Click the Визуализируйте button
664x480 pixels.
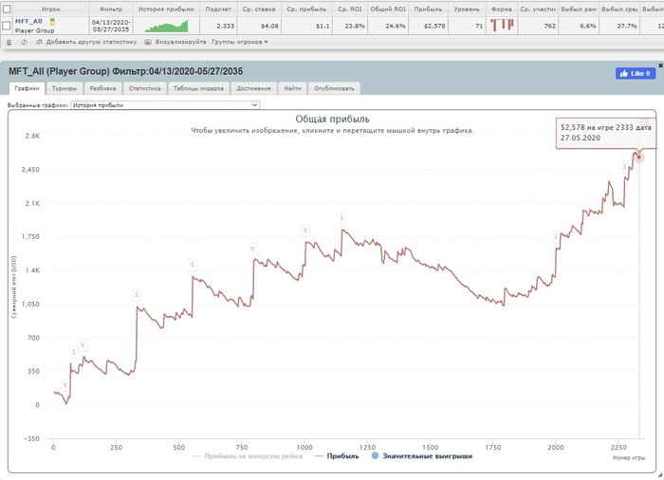(x=181, y=42)
